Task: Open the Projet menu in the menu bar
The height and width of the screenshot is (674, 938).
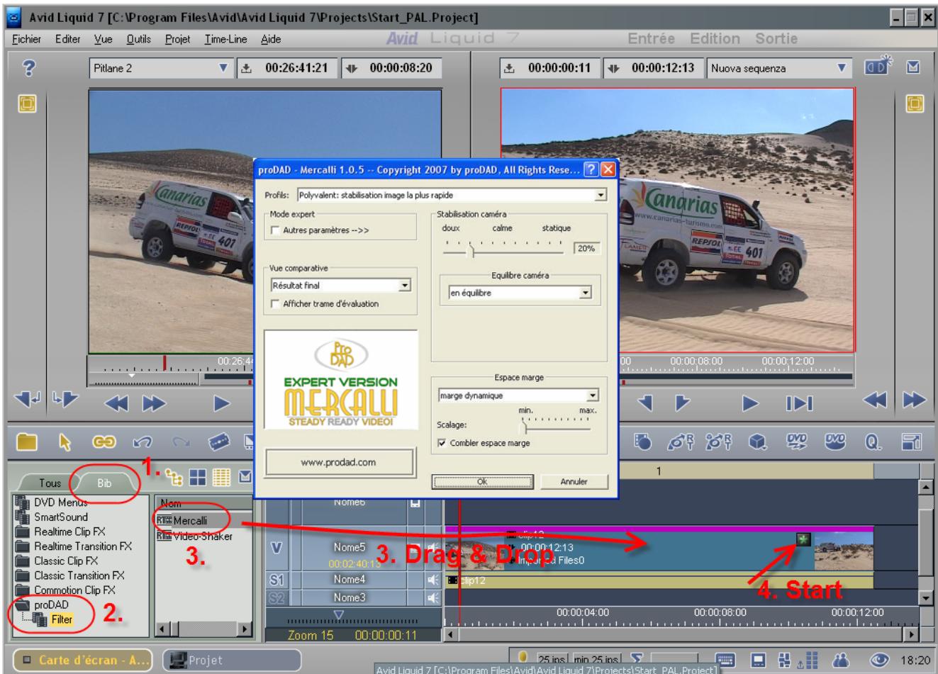Action: point(177,39)
